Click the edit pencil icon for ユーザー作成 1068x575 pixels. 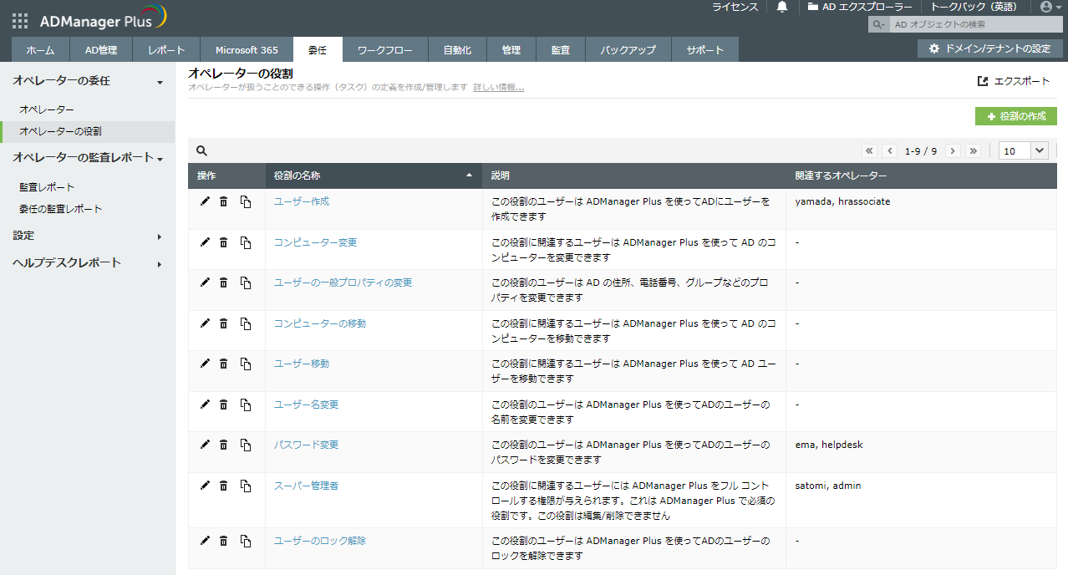(x=205, y=201)
